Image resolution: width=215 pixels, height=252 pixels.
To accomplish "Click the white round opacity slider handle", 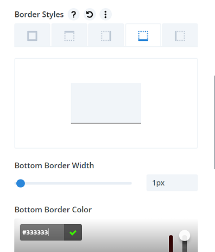I will 185,236.
